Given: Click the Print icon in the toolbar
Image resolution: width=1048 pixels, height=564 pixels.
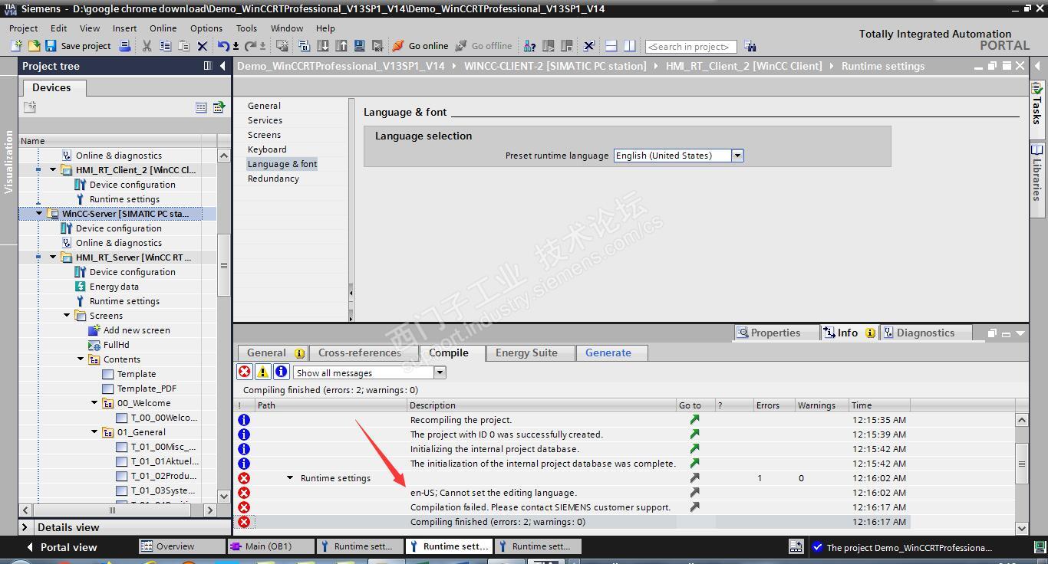Looking at the screenshot, I should click(x=125, y=46).
